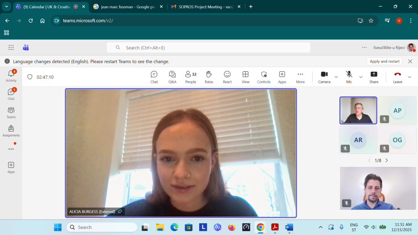Open the Q&A panel
Image resolution: width=418 pixels, height=235 pixels.
coord(172,76)
